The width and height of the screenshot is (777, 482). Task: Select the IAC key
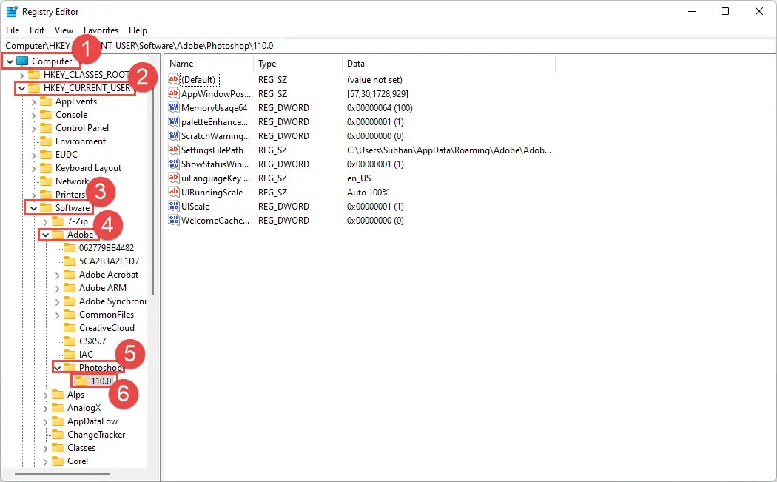tap(86, 355)
